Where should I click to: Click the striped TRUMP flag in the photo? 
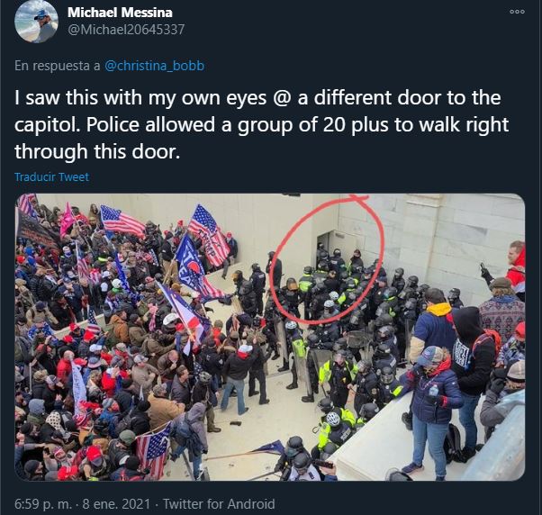coord(211,235)
